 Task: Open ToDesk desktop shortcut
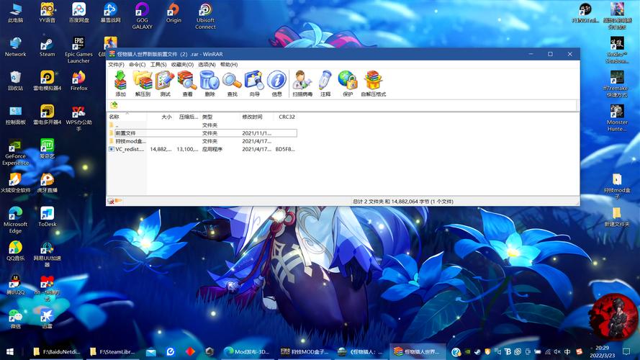[x=47, y=217]
